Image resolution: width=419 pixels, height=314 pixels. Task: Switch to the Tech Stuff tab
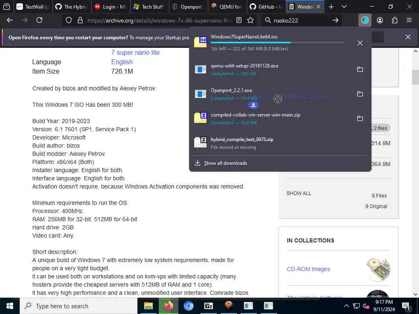150,7
